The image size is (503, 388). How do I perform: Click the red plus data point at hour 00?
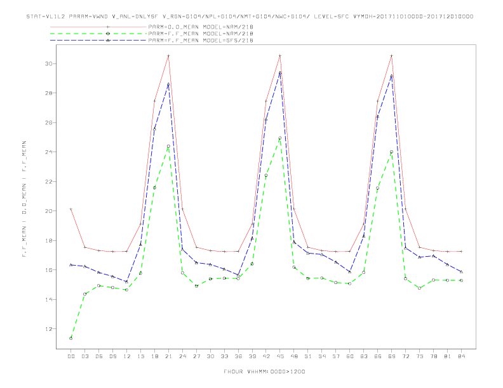coord(71,209)
